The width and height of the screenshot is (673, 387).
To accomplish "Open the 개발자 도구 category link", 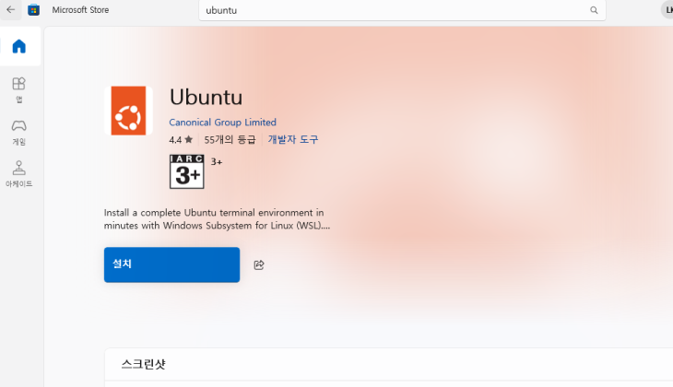I will coord(293,139).
